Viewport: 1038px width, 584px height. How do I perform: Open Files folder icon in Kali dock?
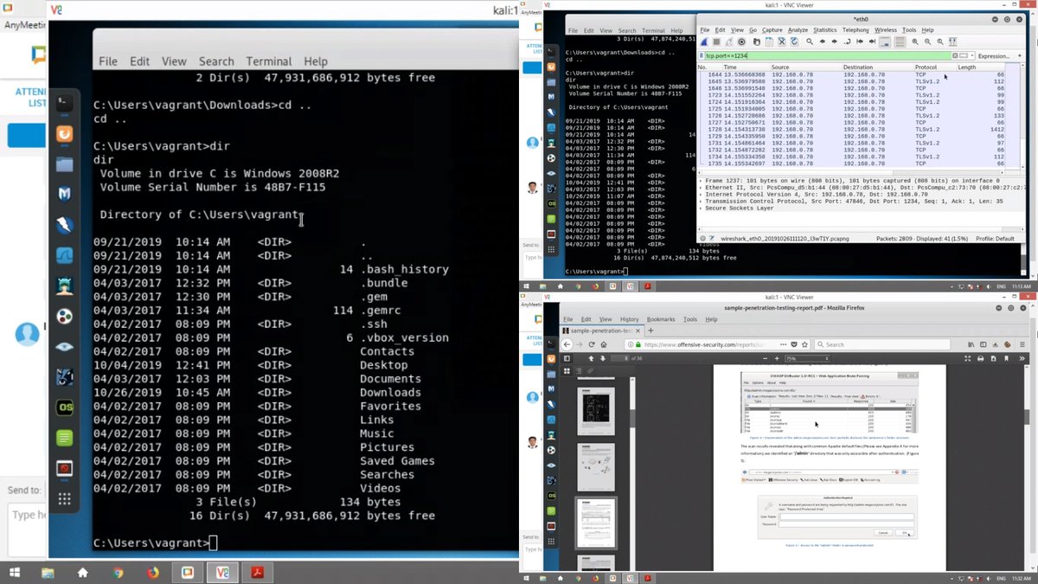(x=64, y=164)
